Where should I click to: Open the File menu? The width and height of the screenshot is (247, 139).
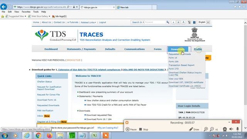point(3,12)
